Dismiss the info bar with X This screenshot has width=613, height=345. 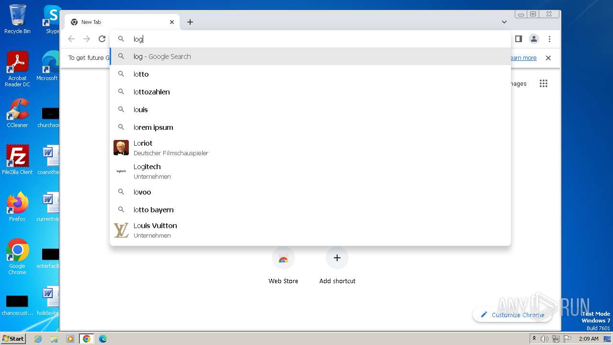(548, 58)
